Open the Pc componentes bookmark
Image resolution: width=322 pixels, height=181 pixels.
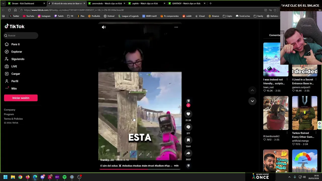(169, 16)
